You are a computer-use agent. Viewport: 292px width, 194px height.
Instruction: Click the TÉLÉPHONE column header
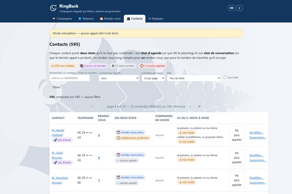point(85,118)
